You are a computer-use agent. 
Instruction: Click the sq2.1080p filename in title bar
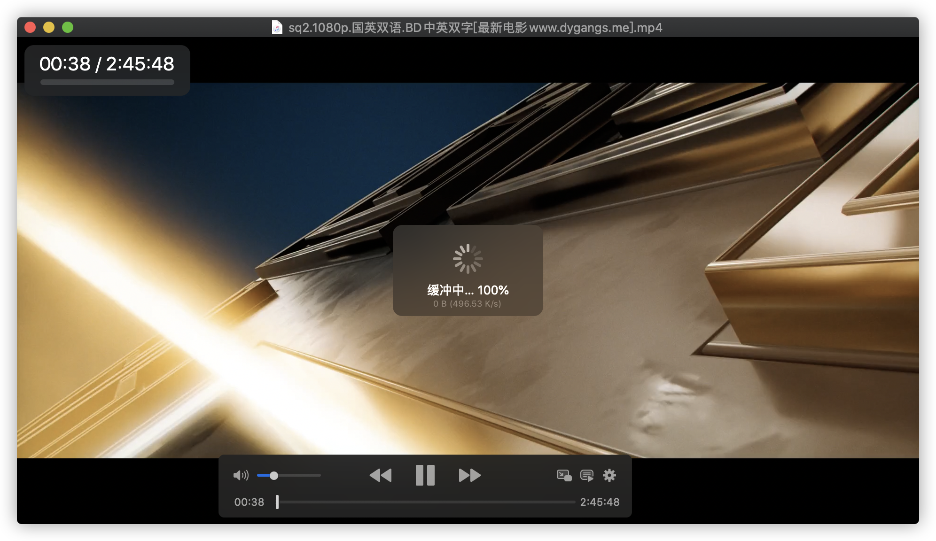click(x=475, y=27)
